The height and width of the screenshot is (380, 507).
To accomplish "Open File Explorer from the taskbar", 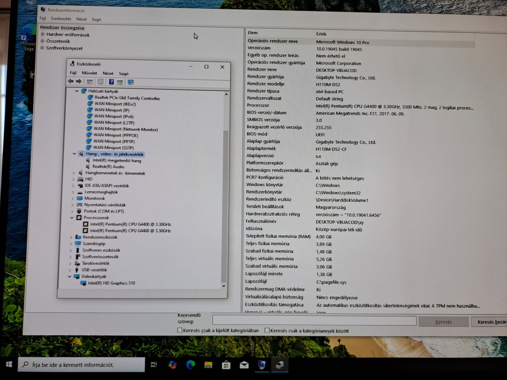I will click(208, 365).
